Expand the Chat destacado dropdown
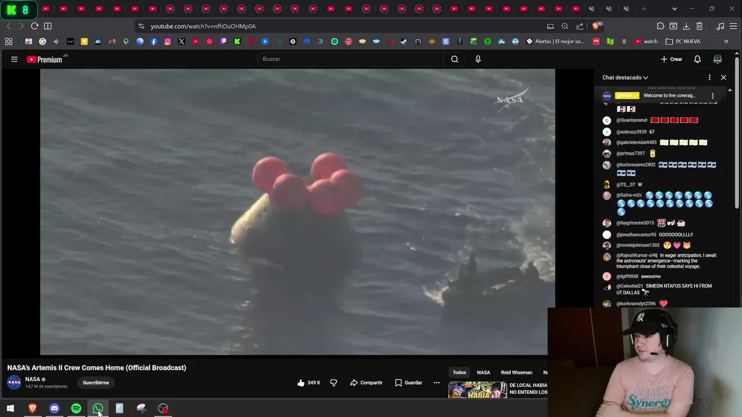Viewport: 742px width, 417px height. pyautogui.click(x=625, y=78)
